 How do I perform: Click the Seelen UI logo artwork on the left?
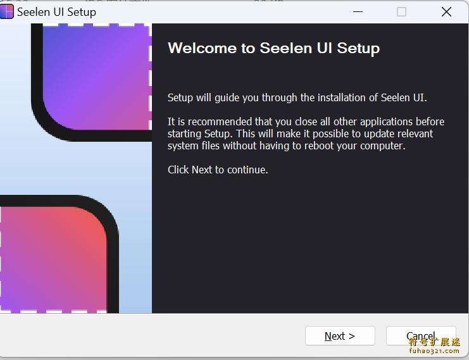point(76,168)
